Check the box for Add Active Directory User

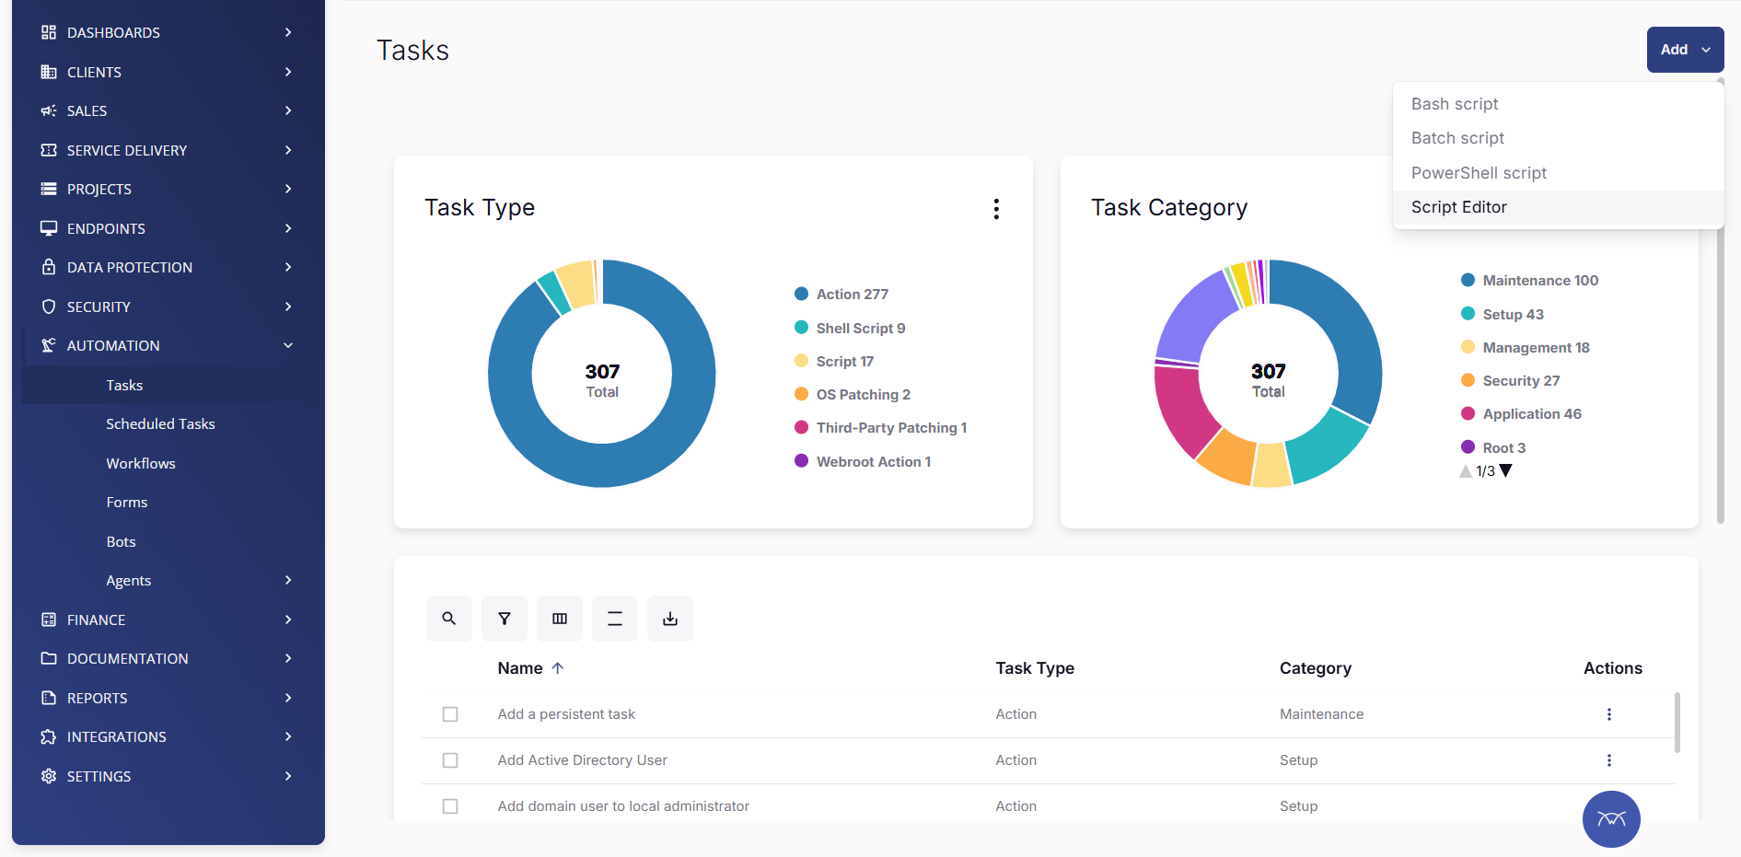tap(450, 760)
